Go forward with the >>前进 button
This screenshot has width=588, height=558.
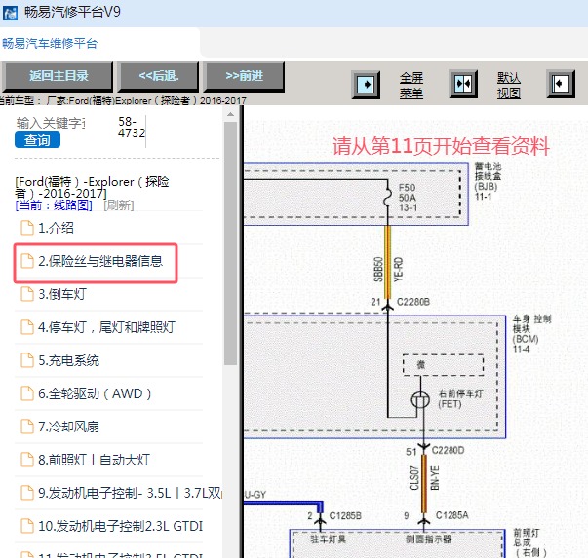[x=244, y=76]
